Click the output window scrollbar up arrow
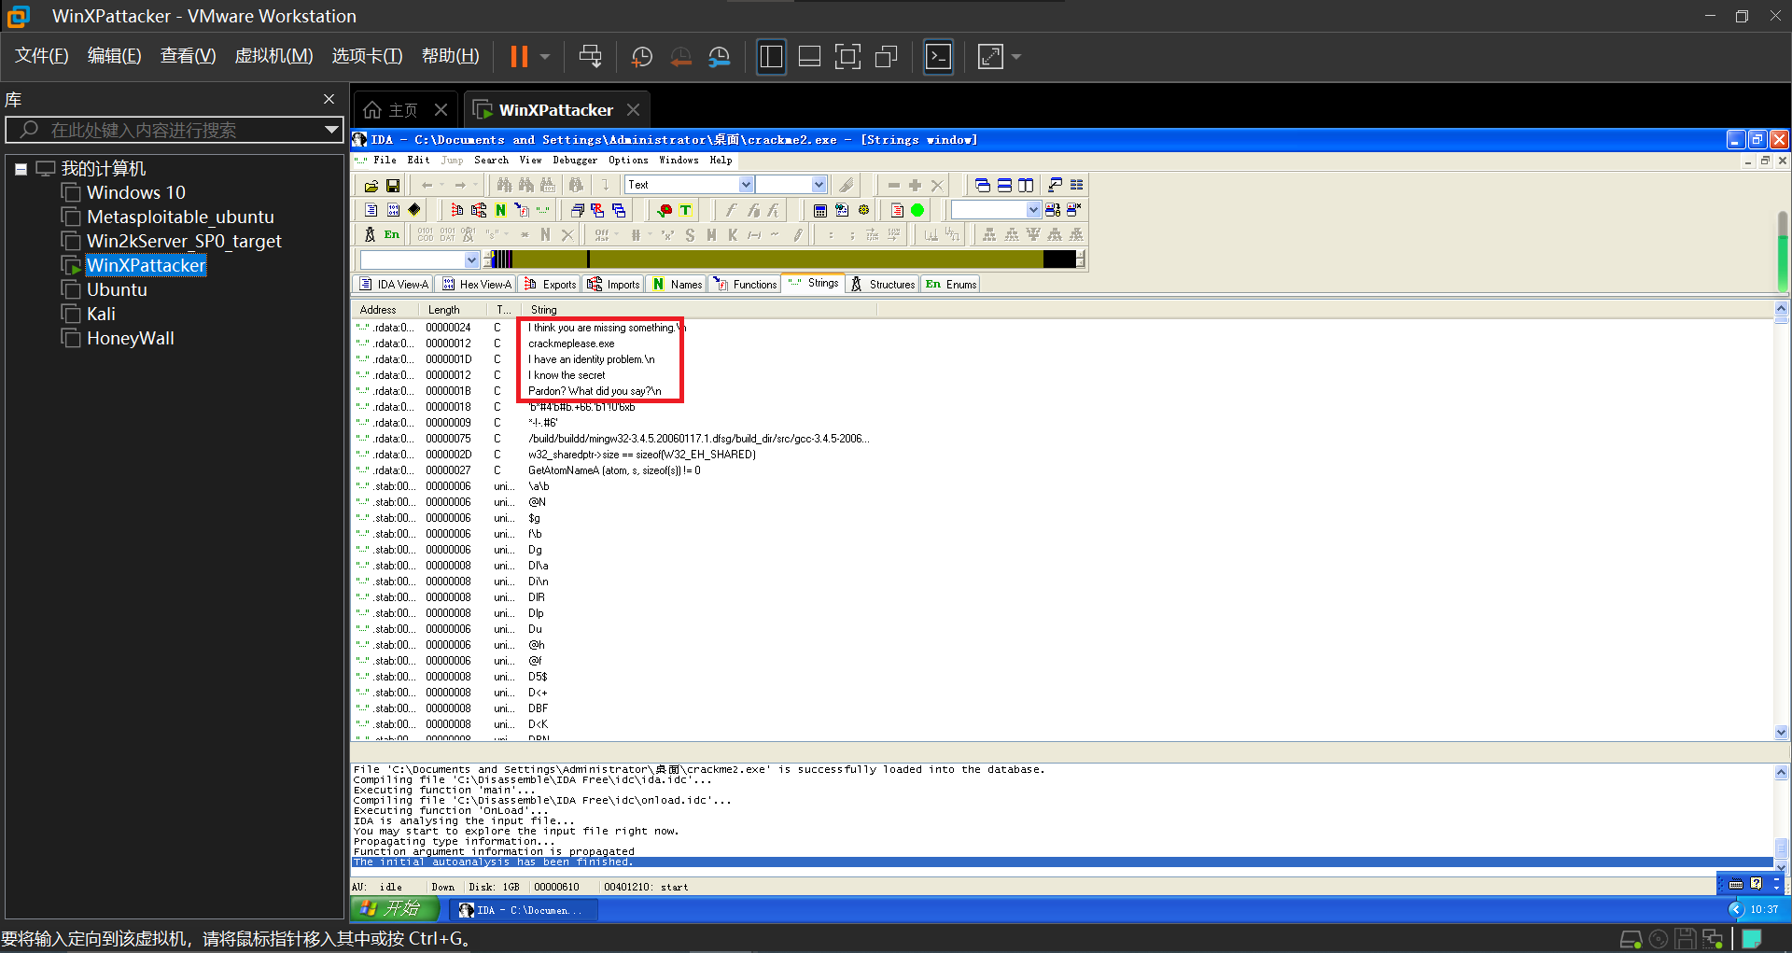Screen dimensions: 1792x953 tap(1782, 773)
